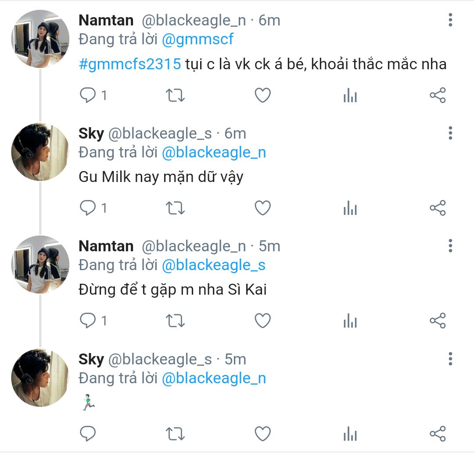Screen dimensions: 474x453
Task: View analytics of Namtan's first tweet
Action: (350, 95)
